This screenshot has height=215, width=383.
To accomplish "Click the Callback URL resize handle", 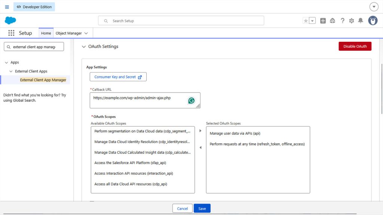I will coord(198,106).
